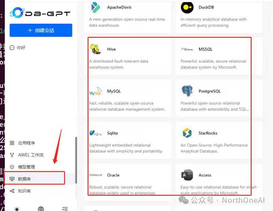Screen dimensions: 273x211
Task: Click the sidebar vertical scrollbar
Action: [76, 160]
